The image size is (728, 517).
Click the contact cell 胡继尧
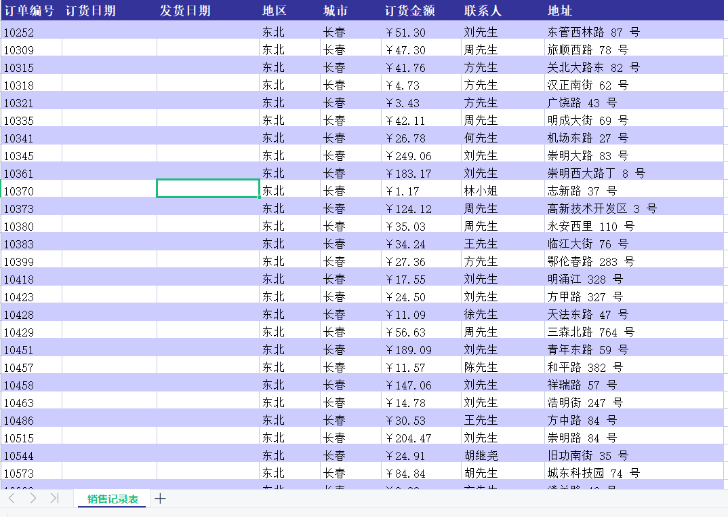tap(481, 456)
